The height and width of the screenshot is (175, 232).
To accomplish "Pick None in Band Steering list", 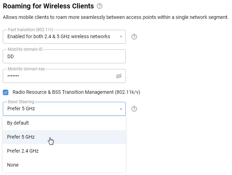I will coord(13,165).
